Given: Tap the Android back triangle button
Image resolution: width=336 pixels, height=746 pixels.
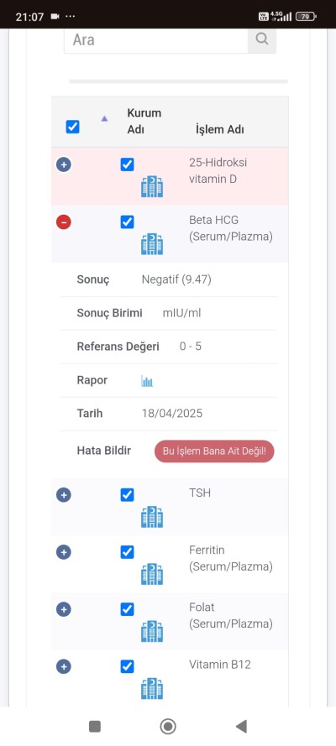Looking at the screenshot, I should point(241,726).
